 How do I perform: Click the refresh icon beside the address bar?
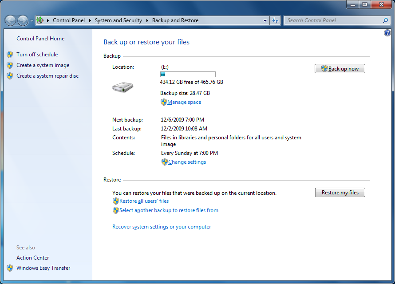click(275, 20)
